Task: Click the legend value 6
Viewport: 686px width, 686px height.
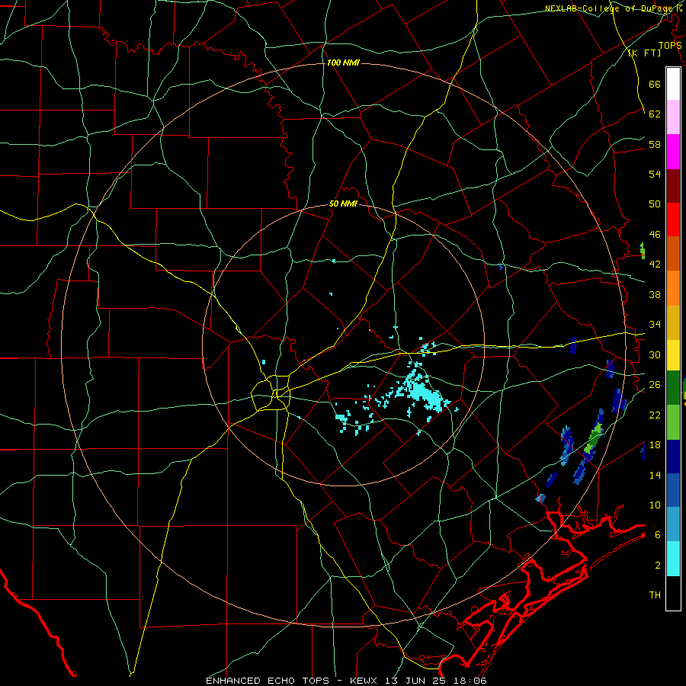Action: tap(658, 535)
